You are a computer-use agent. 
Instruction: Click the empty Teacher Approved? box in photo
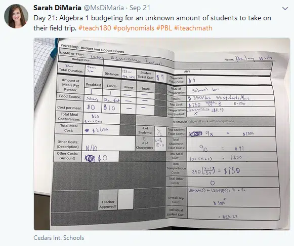(126, 199)
